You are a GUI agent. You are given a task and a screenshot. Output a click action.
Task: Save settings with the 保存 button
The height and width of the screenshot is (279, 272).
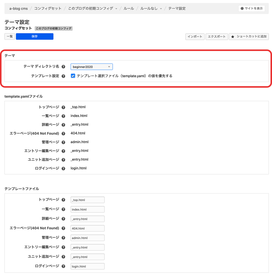[34, 36]
